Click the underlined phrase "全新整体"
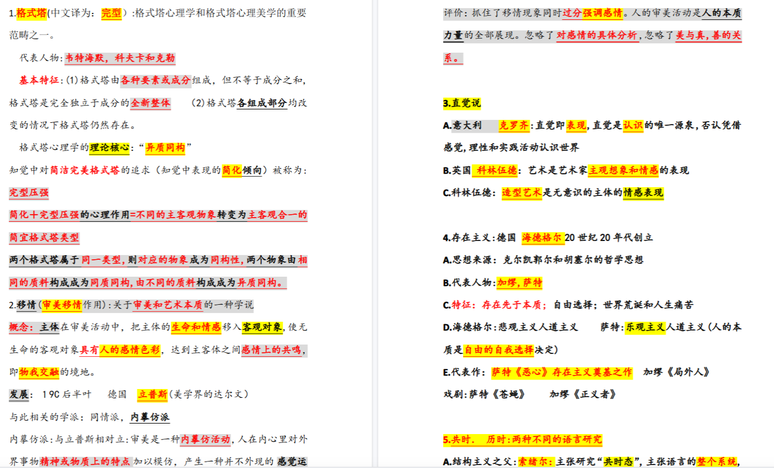Image resolution: width=774 pixels, height=468 pixels. click(151, 103)
